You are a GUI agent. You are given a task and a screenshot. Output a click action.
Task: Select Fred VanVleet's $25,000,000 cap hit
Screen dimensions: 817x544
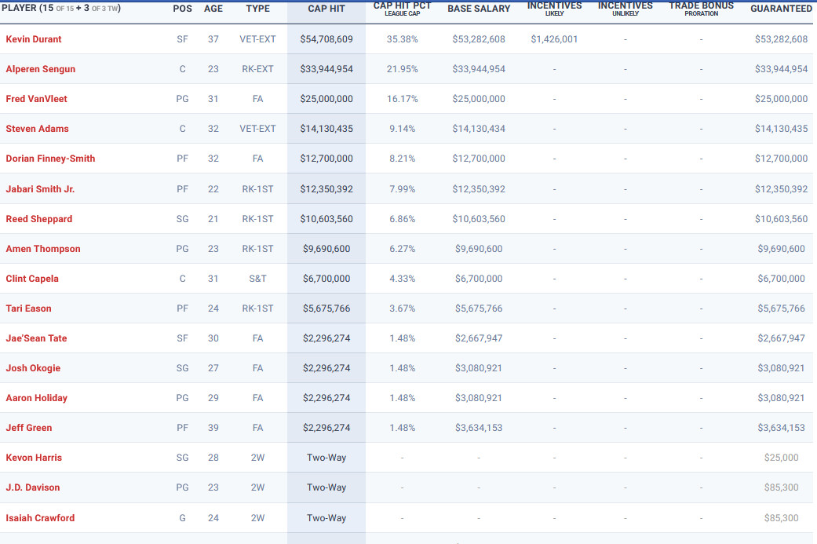point(326,98)
